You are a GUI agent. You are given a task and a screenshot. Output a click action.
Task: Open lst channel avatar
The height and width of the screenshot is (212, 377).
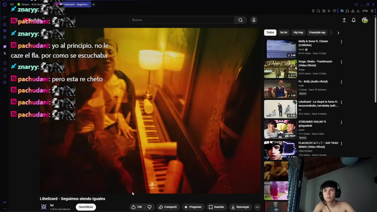(44, 207)
